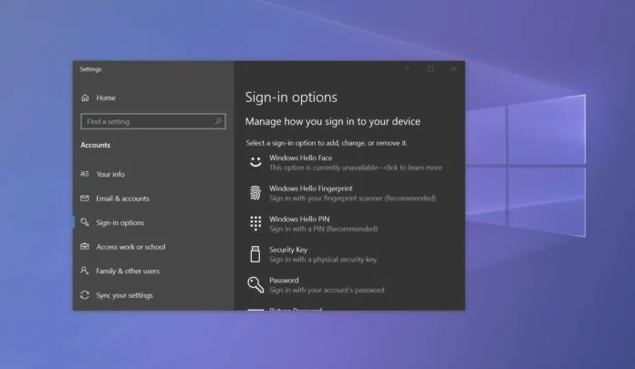The width and height of the screenshot is (635, 369).
Task: Open the Your info page
Action: pyautogui.click(x=110, y=174)
